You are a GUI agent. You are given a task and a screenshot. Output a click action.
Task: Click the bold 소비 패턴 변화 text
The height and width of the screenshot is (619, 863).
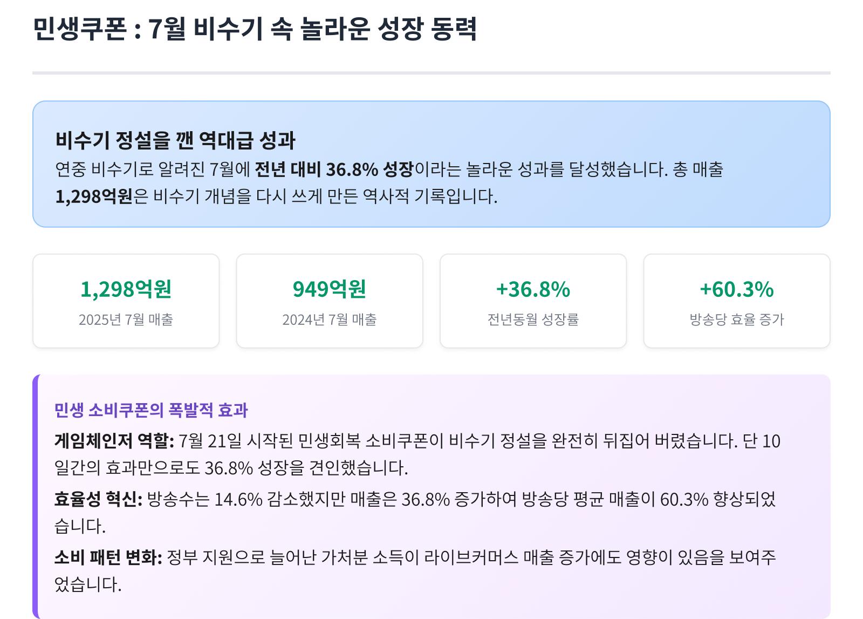pyautogui.click(x=108, y=557)
